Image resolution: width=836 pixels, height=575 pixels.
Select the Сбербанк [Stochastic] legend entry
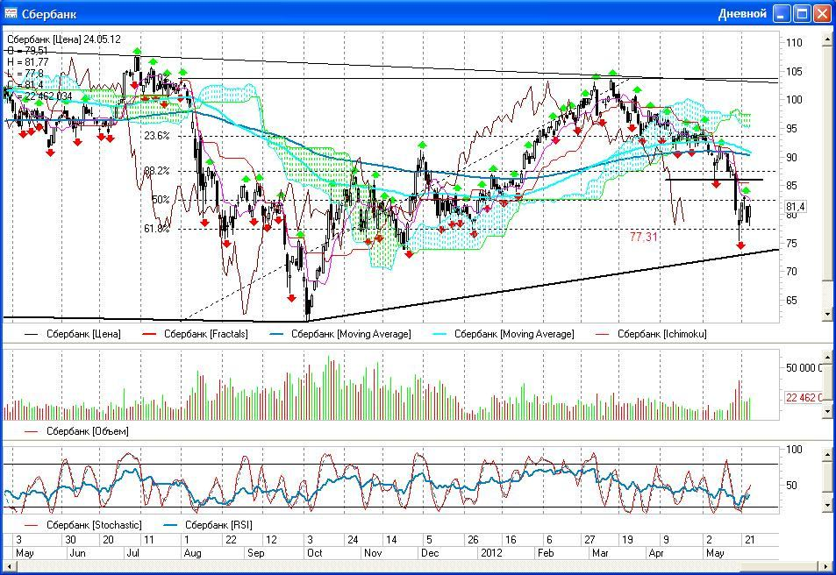[x=83, y=525]
